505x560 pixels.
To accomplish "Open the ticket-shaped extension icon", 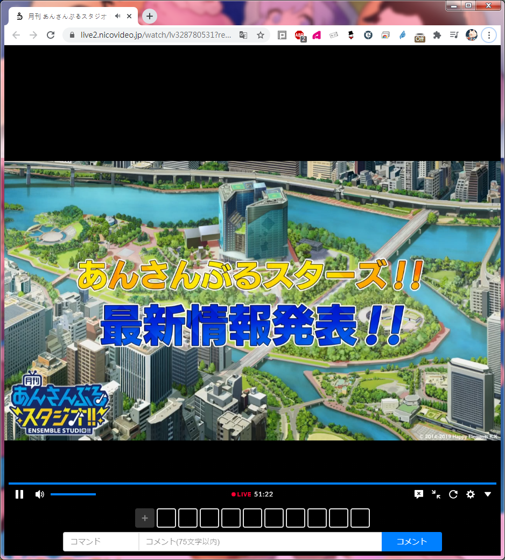I will point(334,35).
